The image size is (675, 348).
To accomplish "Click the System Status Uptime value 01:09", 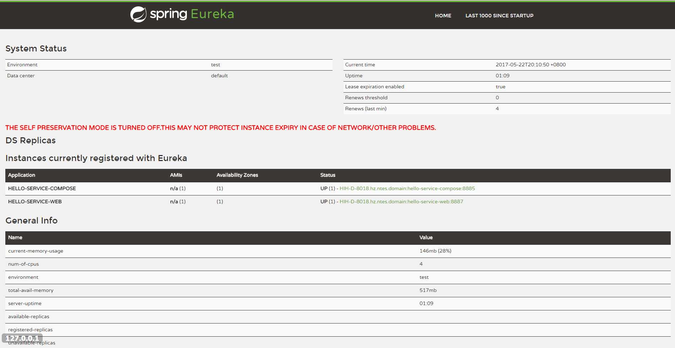I will coord(502,76).
